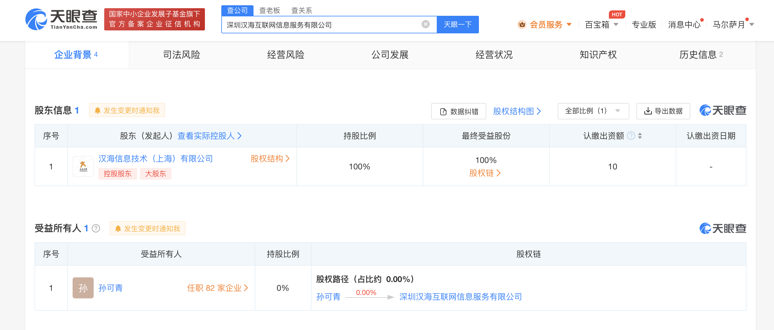Image resolution: width=774 pixels, height=330 pixels.
Task: Open the TianYanCha logo homepage
Action: [x=61, y=19]
